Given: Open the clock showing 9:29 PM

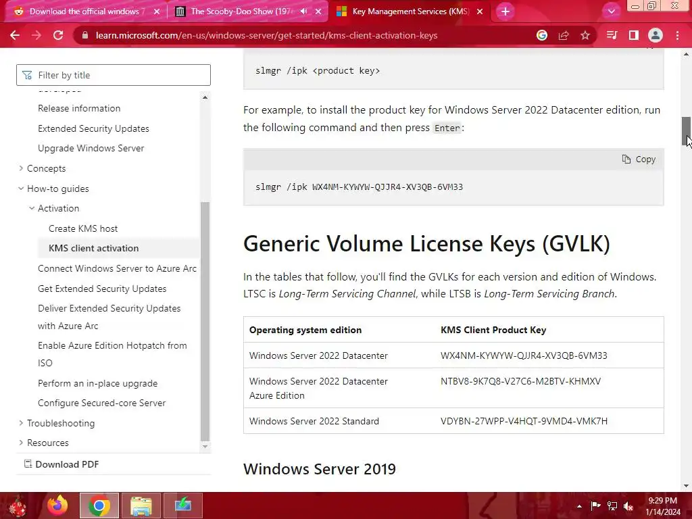Looking at the screenshot, I should click(x=662, y=506).
